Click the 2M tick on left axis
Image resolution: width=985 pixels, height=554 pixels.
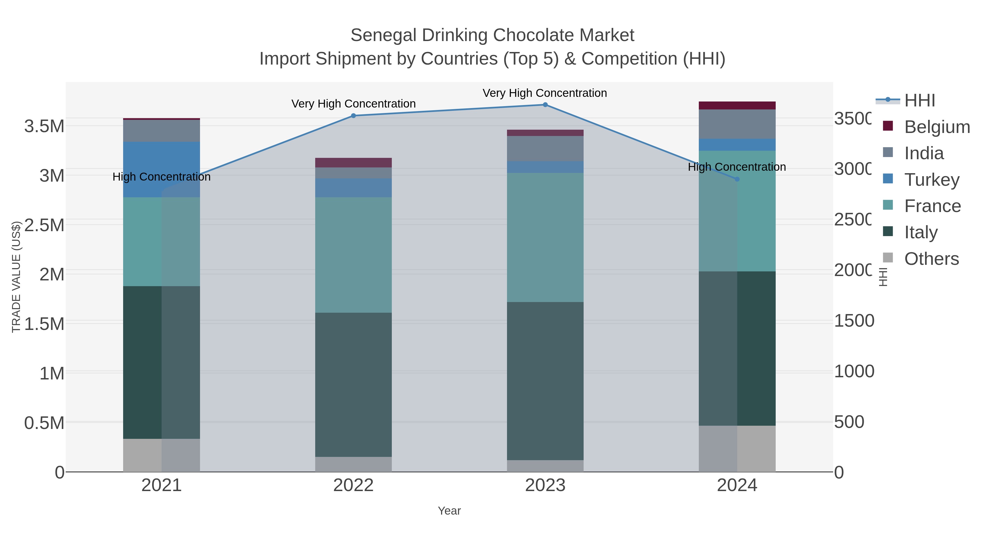click(52, 274)
